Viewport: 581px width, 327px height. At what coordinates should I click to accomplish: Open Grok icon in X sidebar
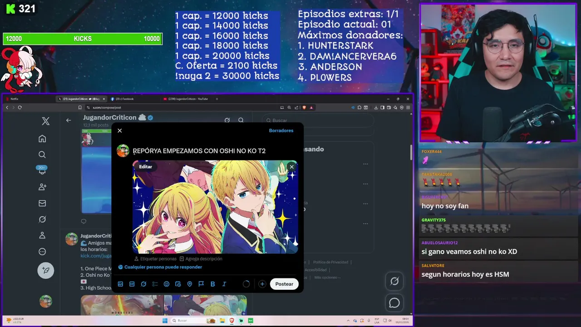pyautogui.click(x=42, y=219)
